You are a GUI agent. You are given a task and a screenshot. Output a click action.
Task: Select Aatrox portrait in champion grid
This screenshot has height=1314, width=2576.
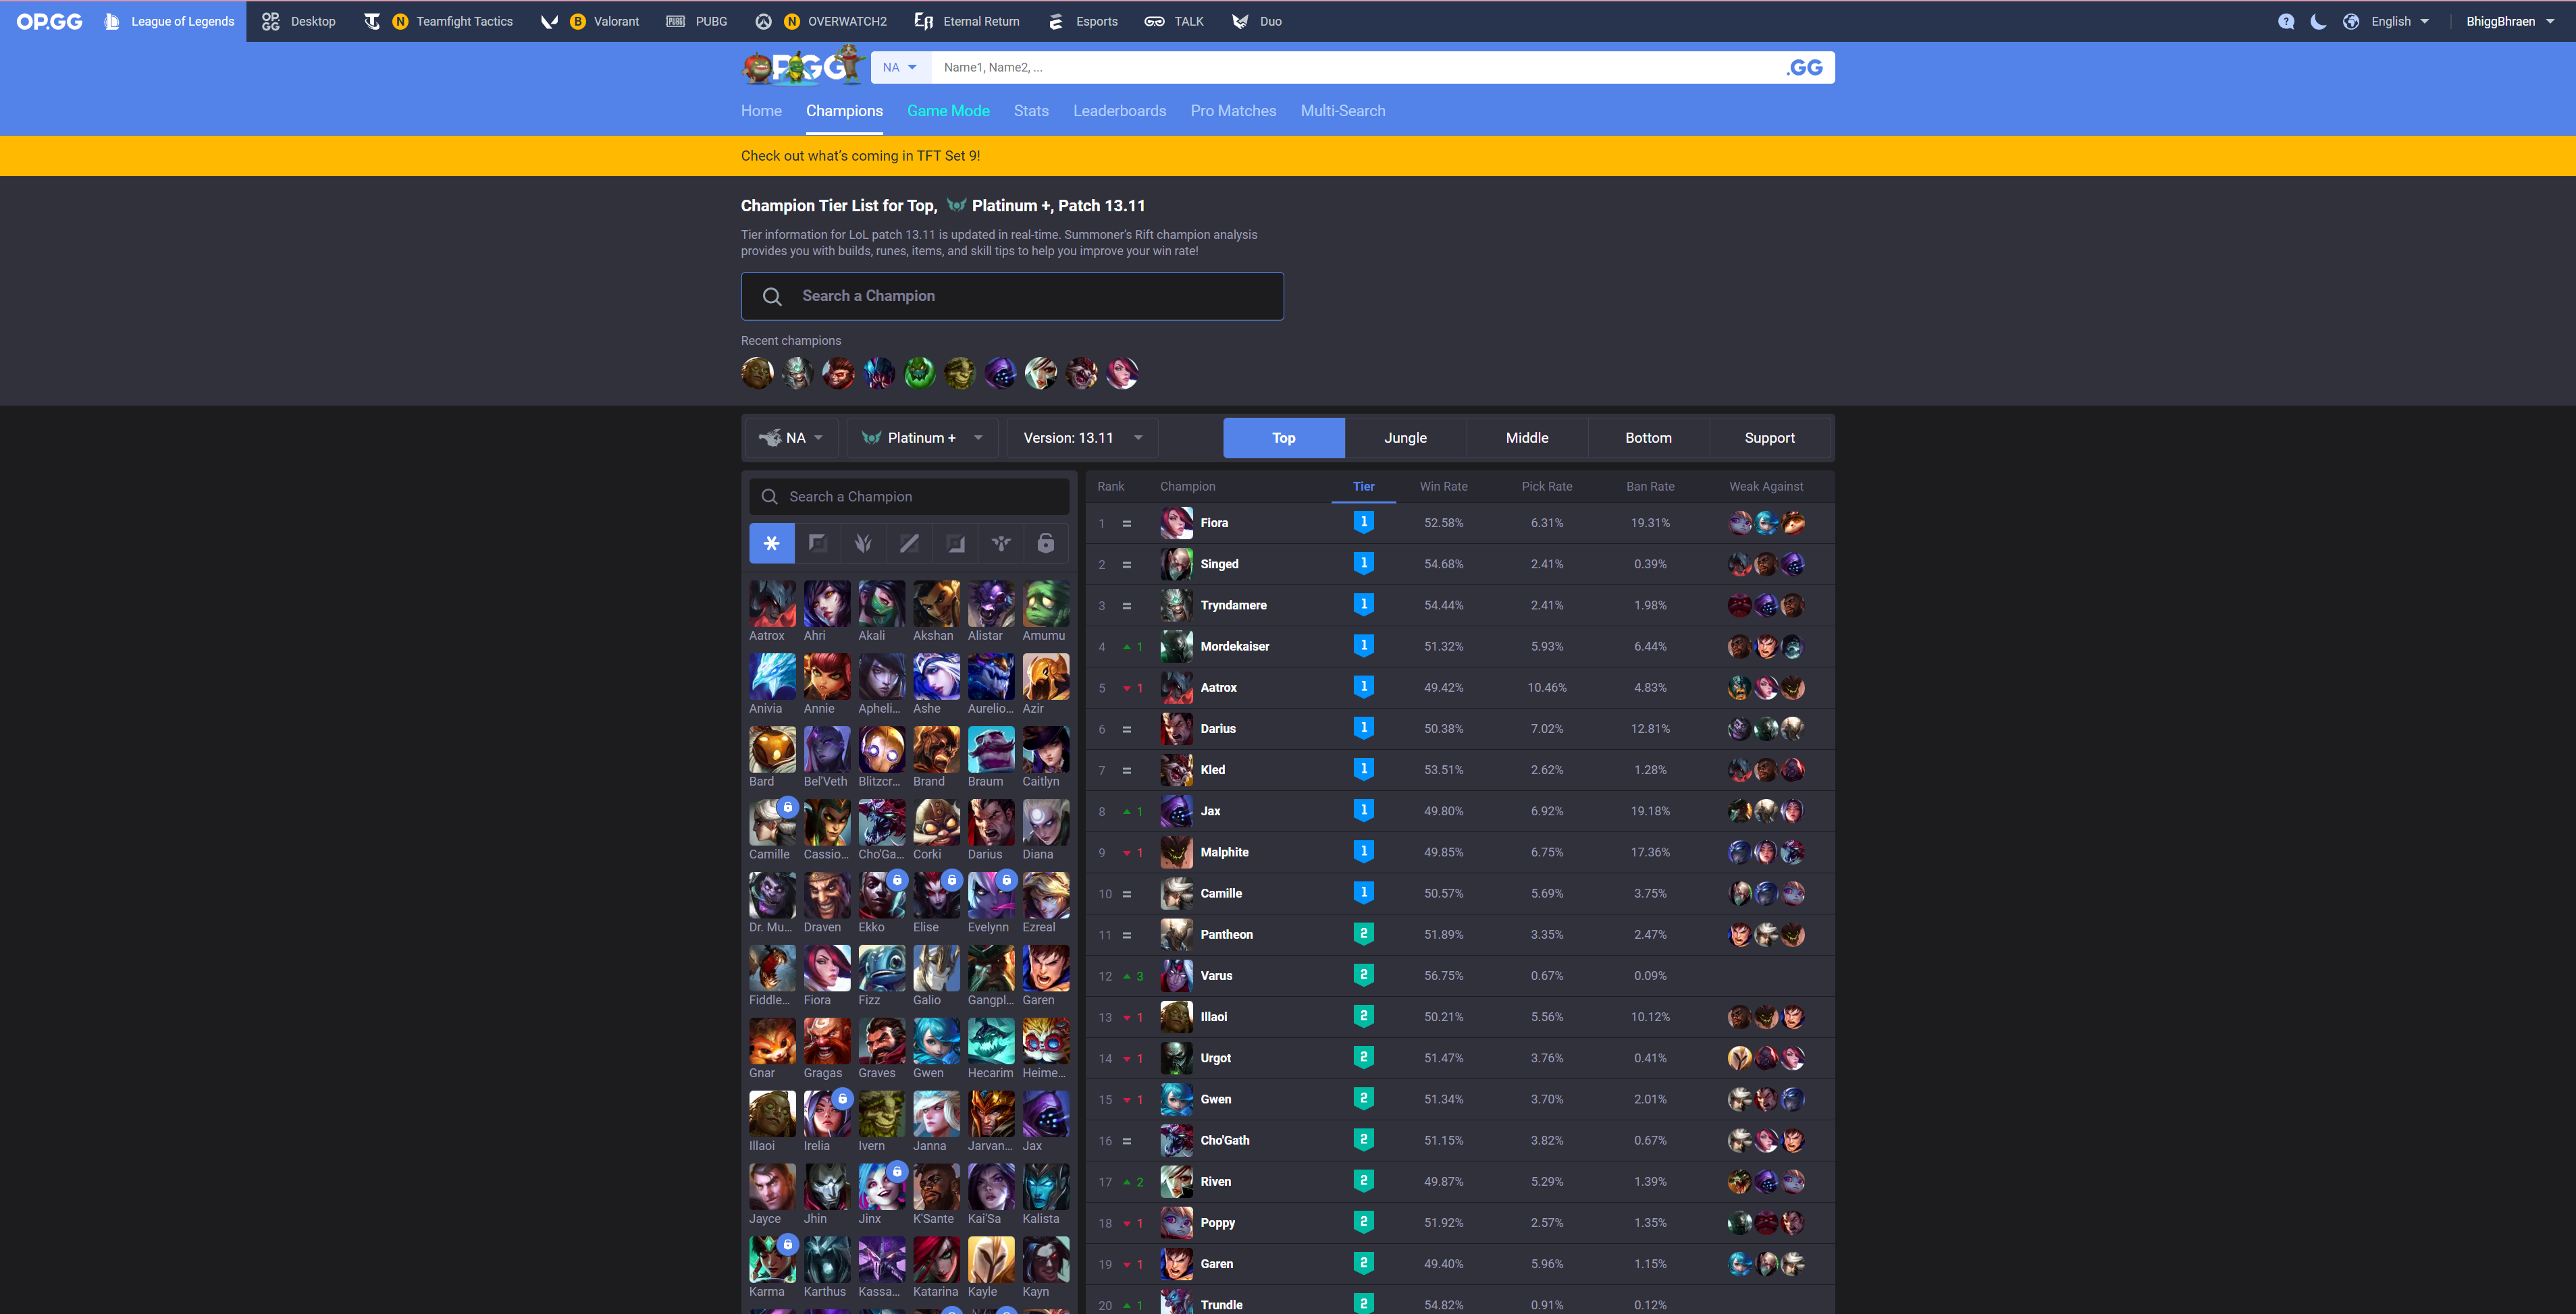(x=773, y=603)
